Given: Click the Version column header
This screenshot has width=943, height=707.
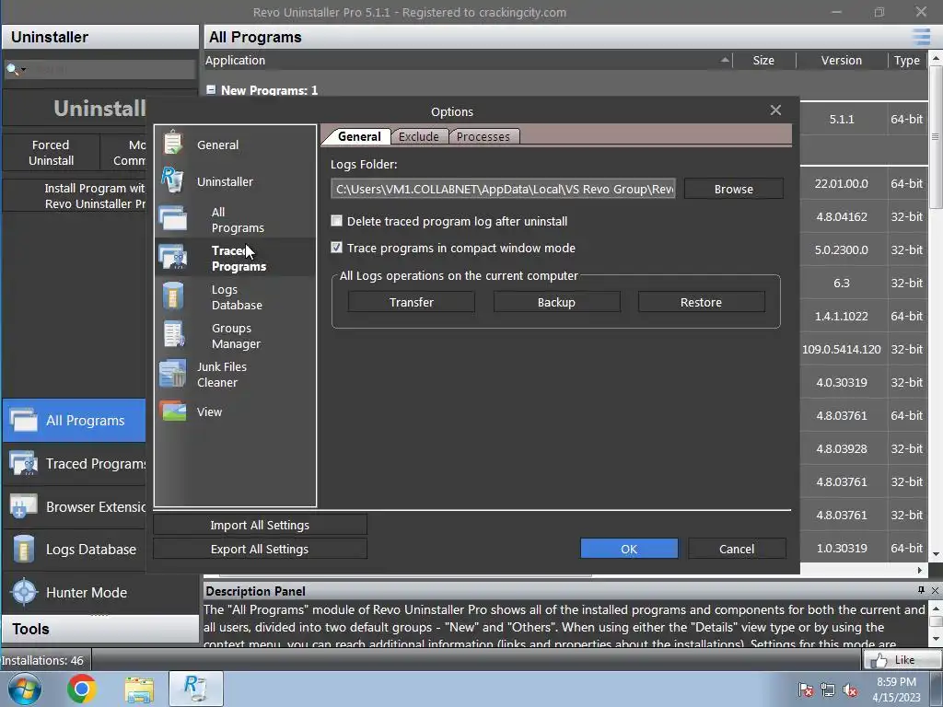Looking at the screenshot, I should click(842, 60).
